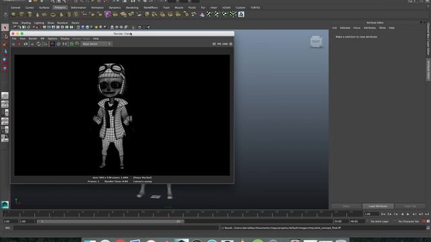Open the No Character Set dropdown
Screen dimensions: 431x242
click(408, 221)
